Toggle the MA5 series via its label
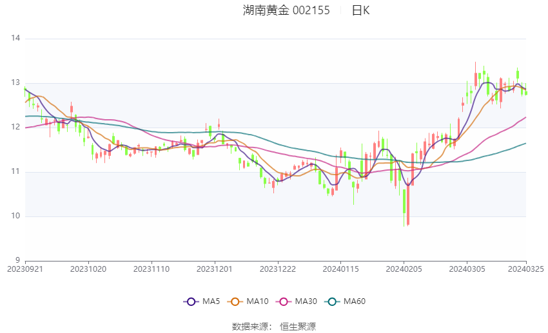Image resolution: width=548 pixels, height=333 pixels. (x=210, y=301)
